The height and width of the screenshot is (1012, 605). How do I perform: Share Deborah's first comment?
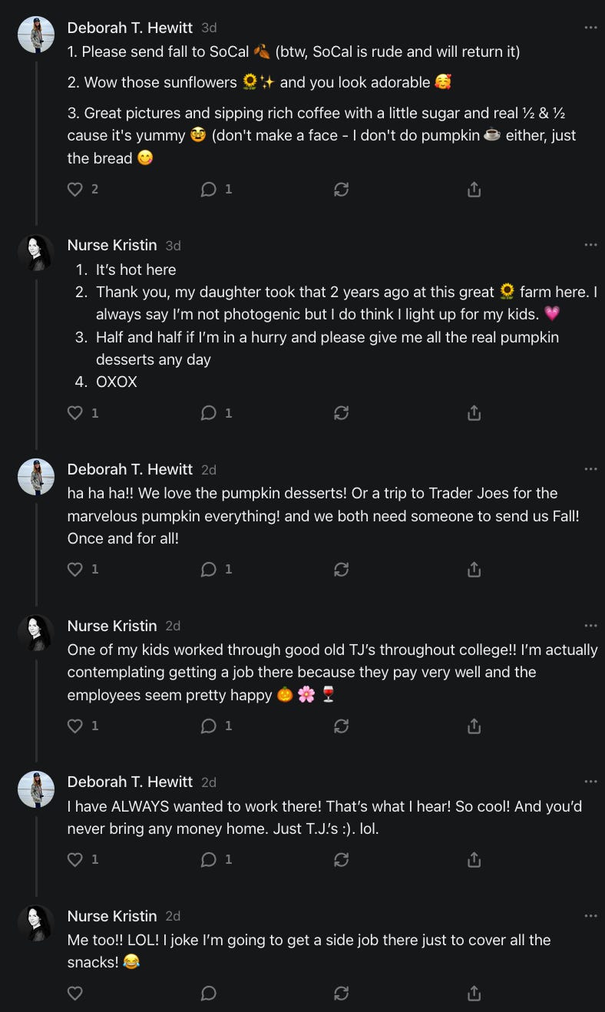[474, 189]
